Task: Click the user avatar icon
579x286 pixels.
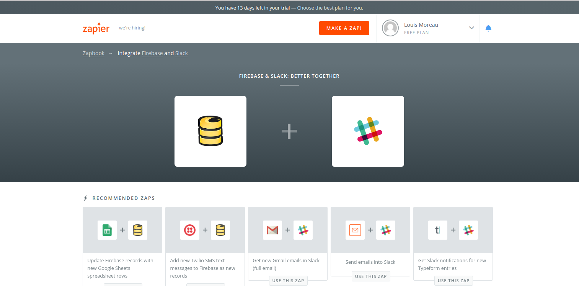Action: [x=390, y=28]
